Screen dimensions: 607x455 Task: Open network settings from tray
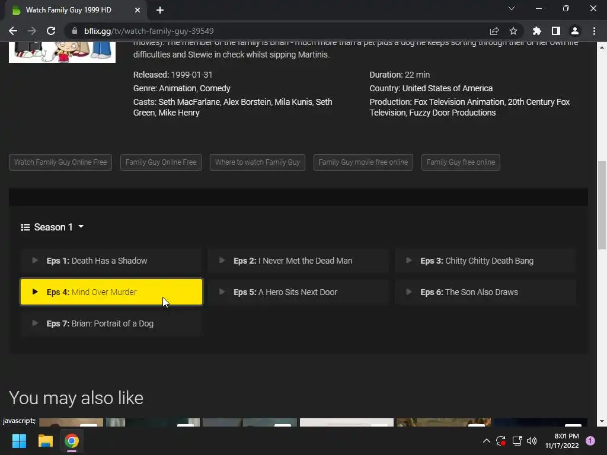517,441
